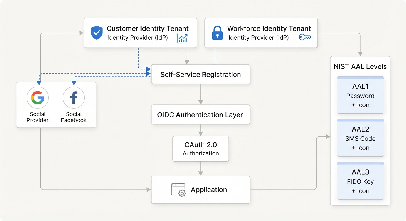Select the Self-Service Registration node
Viewport: 406px width, 221px height.
point(201,74)
